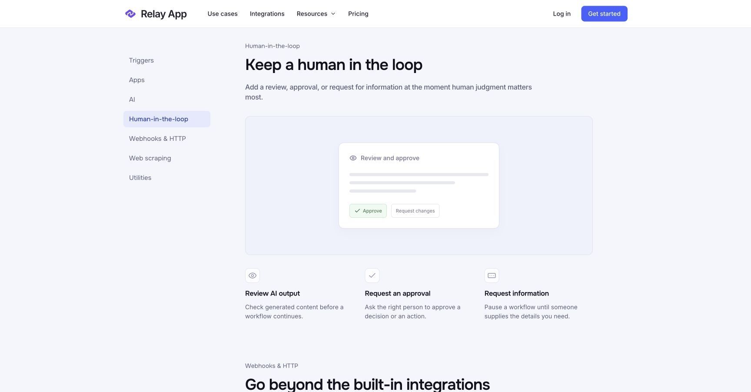The height and width of the screenshot is (392, 751).
Task: Click the Get started button
Action: (x=604, y=14)
